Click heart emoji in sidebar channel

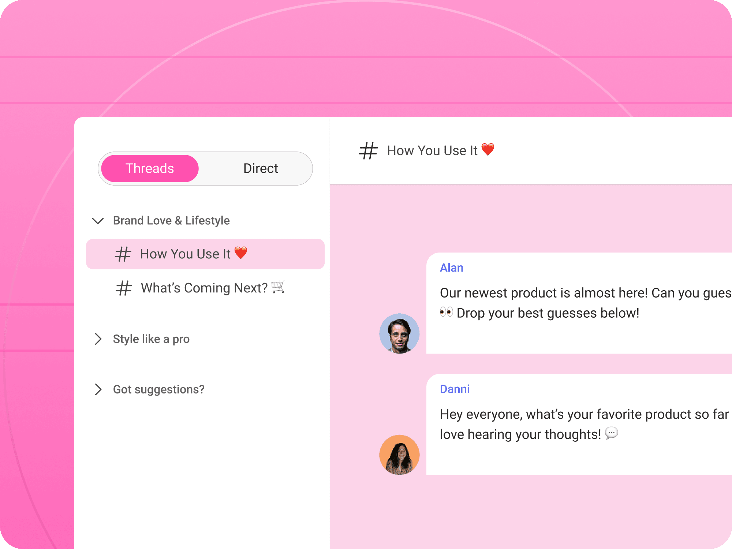(x=241, y=253)
